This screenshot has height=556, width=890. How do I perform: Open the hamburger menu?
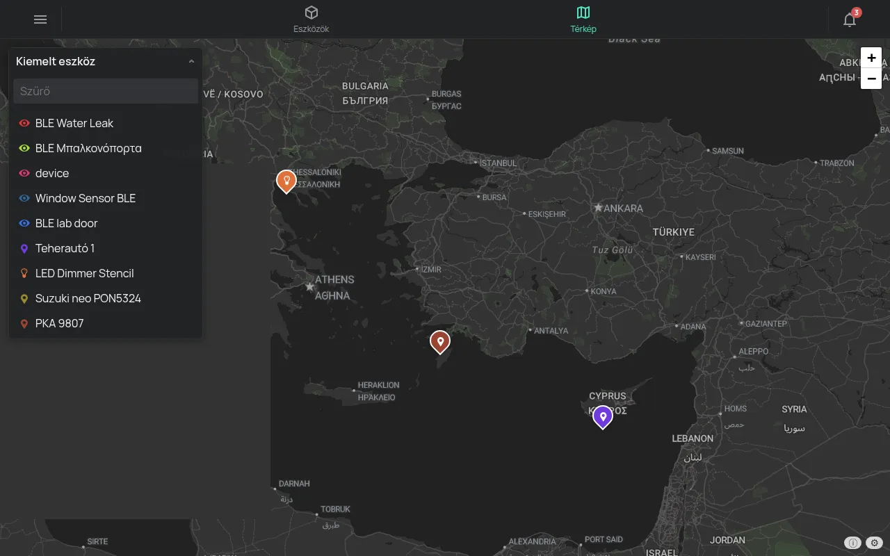(40, 19)
